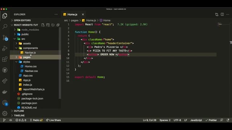Click the remote sync eye icon in status bar

(11, 120)
